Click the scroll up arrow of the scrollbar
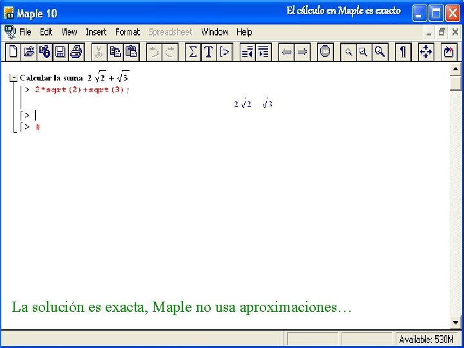Screen dimensions: 464x348 [456, 69]
